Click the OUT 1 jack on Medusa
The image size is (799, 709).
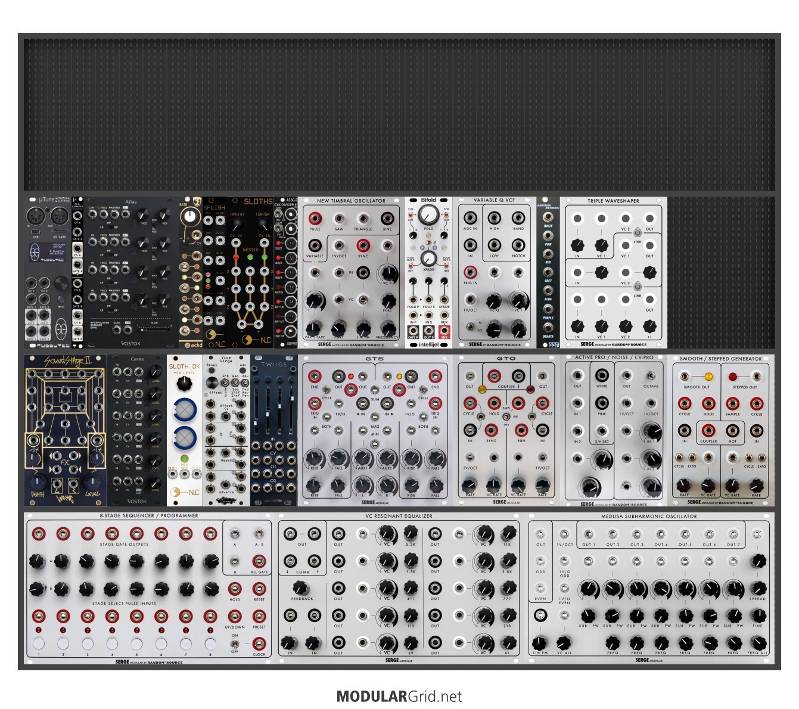click(x=589, y=534)
